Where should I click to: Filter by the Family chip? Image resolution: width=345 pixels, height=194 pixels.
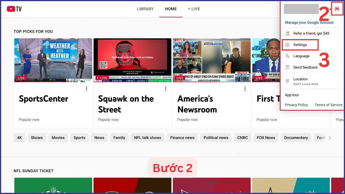pos(119,138)
